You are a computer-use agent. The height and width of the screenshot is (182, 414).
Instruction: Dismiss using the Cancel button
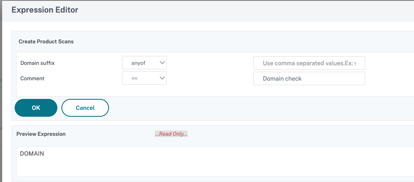click(85, 108)
